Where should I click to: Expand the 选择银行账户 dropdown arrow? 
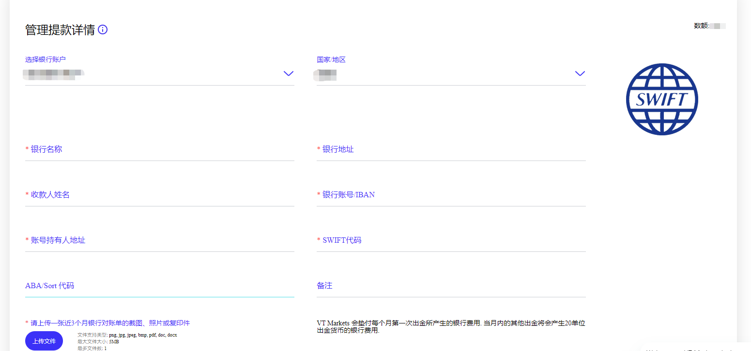pyautogui.click(x=288, y=73)
